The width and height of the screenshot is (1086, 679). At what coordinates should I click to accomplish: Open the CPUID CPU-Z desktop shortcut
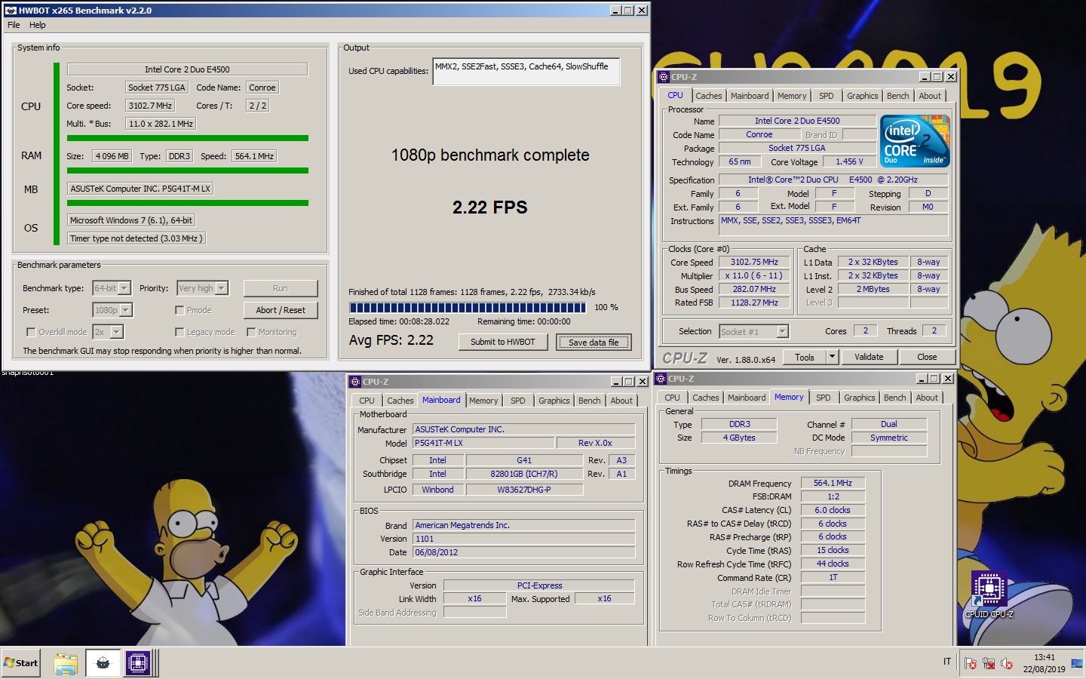[x=989, y=596]
